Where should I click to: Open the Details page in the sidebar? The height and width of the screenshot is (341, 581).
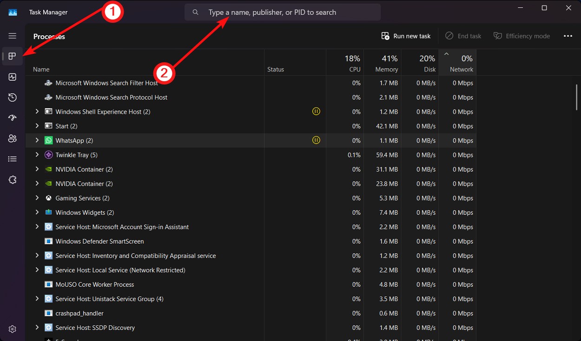[x=12, y=158]
